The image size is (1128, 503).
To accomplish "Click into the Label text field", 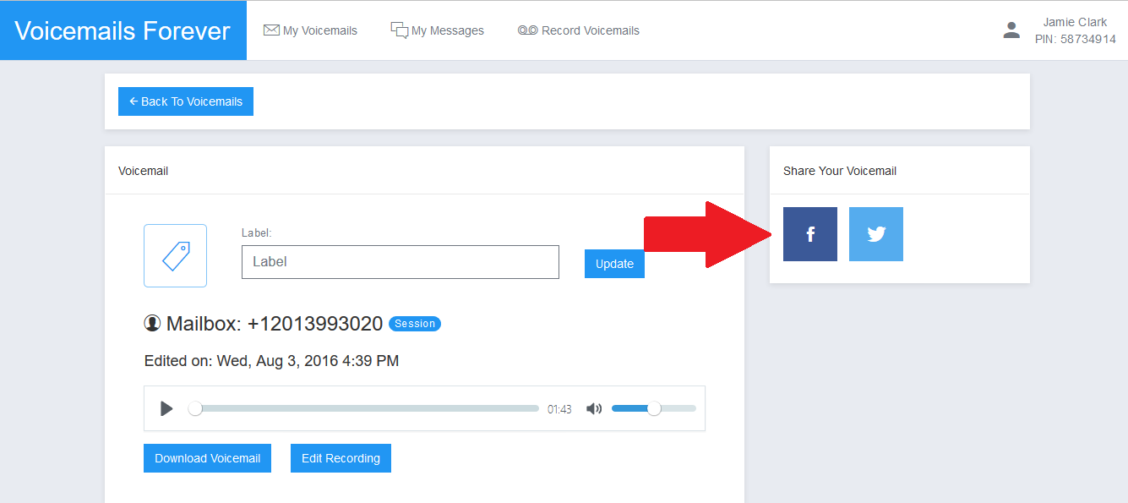I will pyautogui.click(x=400, y=262).
